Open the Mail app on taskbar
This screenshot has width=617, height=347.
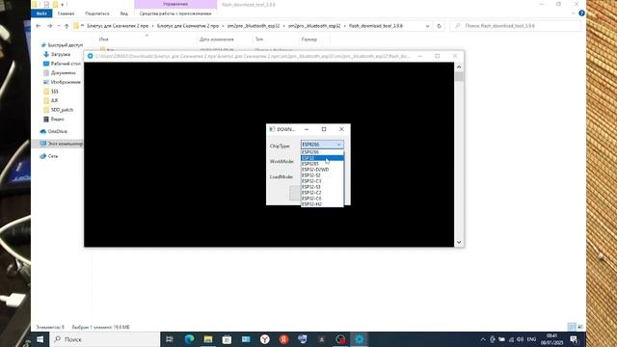(246, 339)
